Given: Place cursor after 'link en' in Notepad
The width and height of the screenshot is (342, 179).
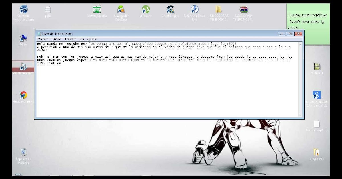Looking at the screenshot, I should 62,63.
